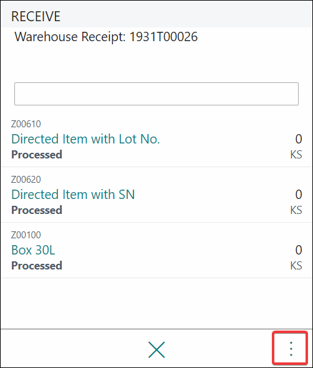The height and width of the screenshot is (368, 313).
Task: Click item number Z00100
Action: (x=26, y=235)
